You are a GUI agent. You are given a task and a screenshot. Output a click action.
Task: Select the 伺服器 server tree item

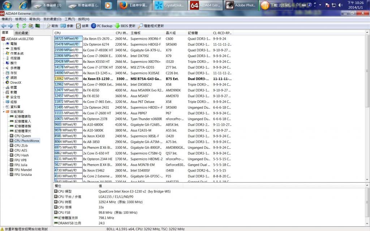click(x=13, y=58)
